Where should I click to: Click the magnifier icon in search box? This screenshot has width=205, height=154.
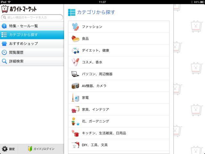[x=4, y=17]
